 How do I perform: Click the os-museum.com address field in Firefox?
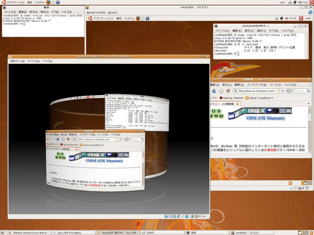256,91
